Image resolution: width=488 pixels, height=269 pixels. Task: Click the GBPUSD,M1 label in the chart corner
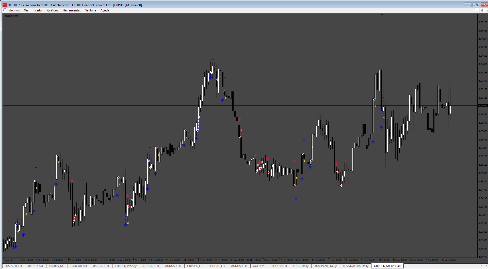[11, 16]
